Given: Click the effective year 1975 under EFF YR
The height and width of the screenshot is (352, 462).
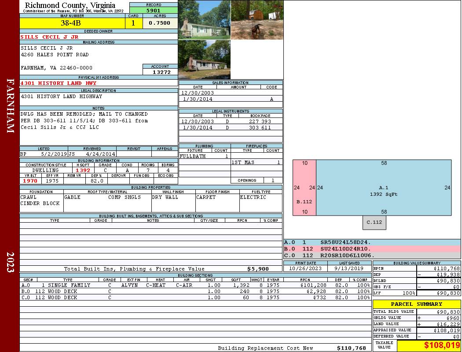Looking at the screenshot, I should [x=52, y=181].
